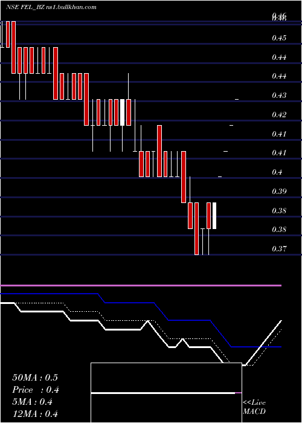Click the 0.45 price axis label

pyautogui.click(x=279, y=38)
